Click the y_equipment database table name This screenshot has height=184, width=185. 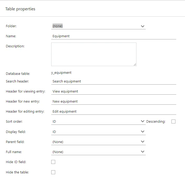click(61, 73)
